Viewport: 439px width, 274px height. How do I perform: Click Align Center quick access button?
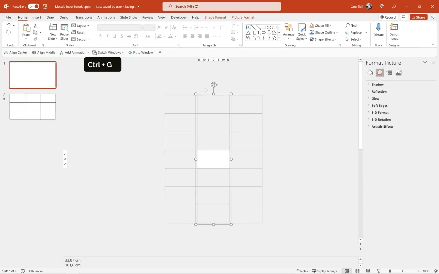(x=16, y=53)
